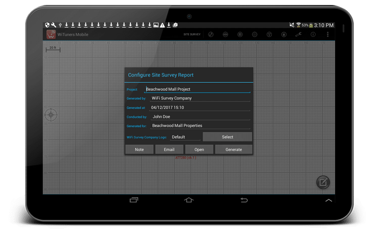Click the Generated by field

200,98
